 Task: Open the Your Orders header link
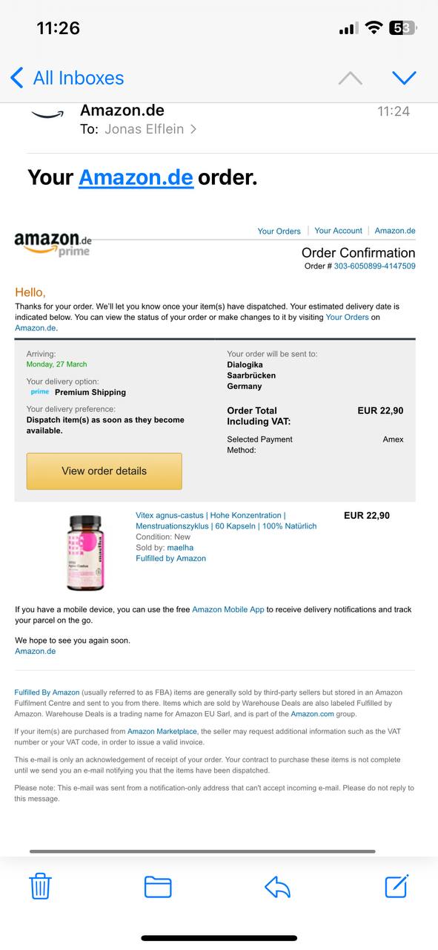point(279,231)
